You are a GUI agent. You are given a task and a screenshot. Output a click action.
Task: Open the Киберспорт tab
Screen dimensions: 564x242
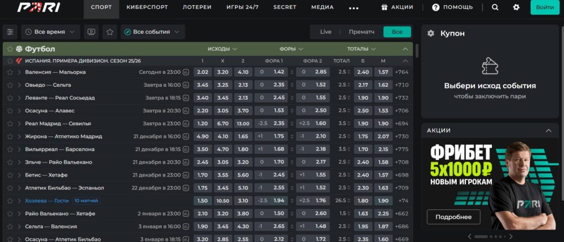click(x=147, y=7)
